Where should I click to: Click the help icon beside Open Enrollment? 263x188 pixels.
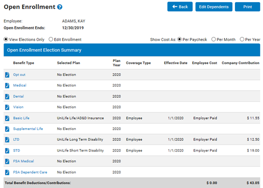click(x=60, y=7)
